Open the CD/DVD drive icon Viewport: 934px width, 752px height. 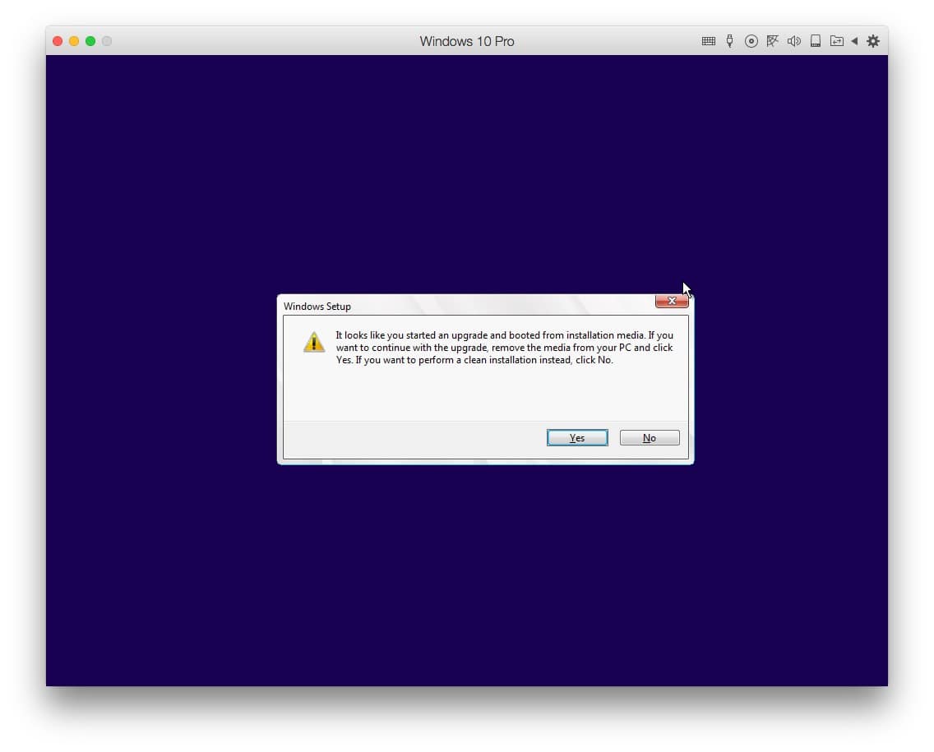click(x=751, y=41)
